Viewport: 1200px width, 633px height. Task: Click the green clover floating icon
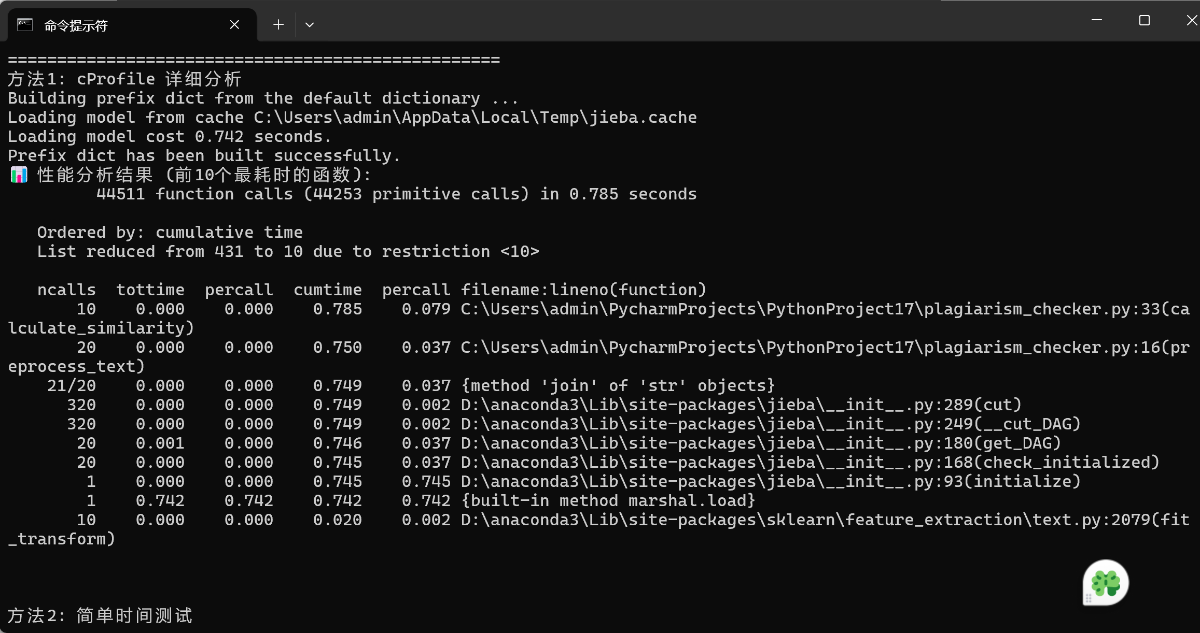pyautogui.click(x=1106, y=583)
